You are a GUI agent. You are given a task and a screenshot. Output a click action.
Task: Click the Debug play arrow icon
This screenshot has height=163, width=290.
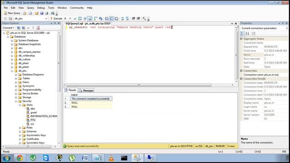click(x=65, y=19)
